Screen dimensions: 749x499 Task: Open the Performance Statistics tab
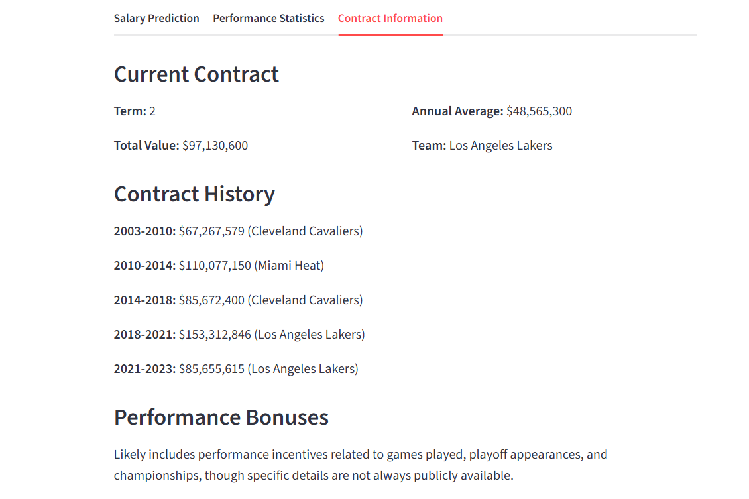tap(268, 19)
